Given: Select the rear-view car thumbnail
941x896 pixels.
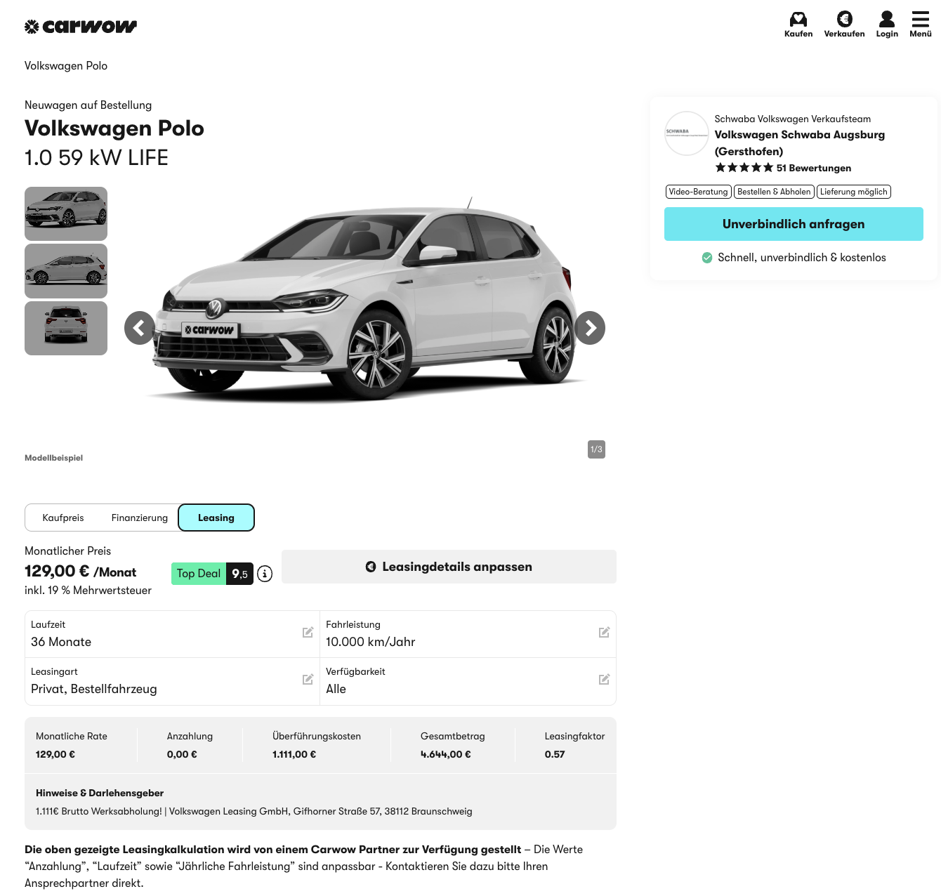Looking at the screenshot, I should pyautogui.click(x=66, y=328).
